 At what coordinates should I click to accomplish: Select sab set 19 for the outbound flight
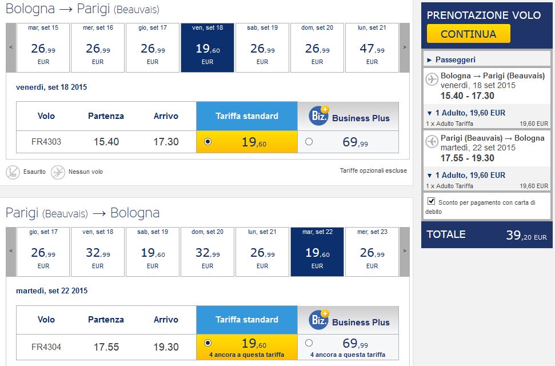pos(262,47)
